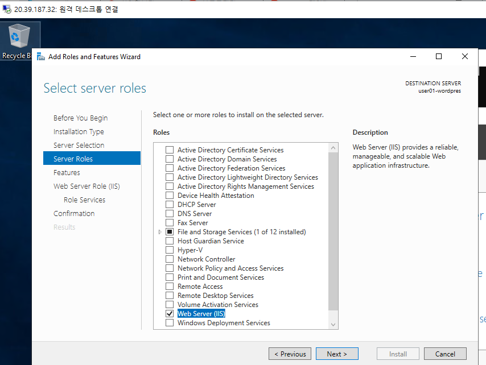486x365 pixels.
Task: Go to Server Selection step
Action: click(79, 145)
